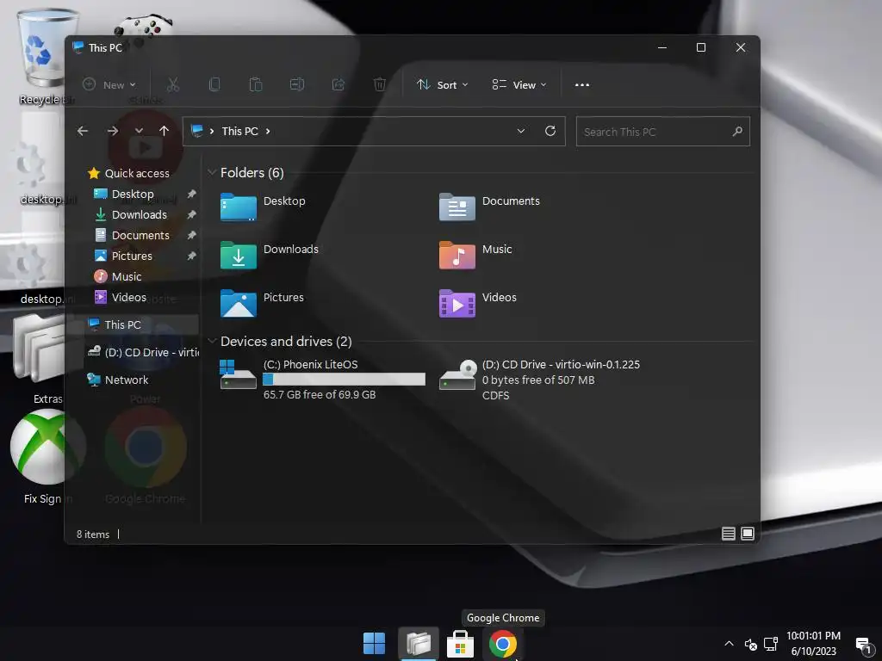The height and width of the screenshot is (661, 882).
Task: Switch to large icons view in status bar
Action: (748, 534)
